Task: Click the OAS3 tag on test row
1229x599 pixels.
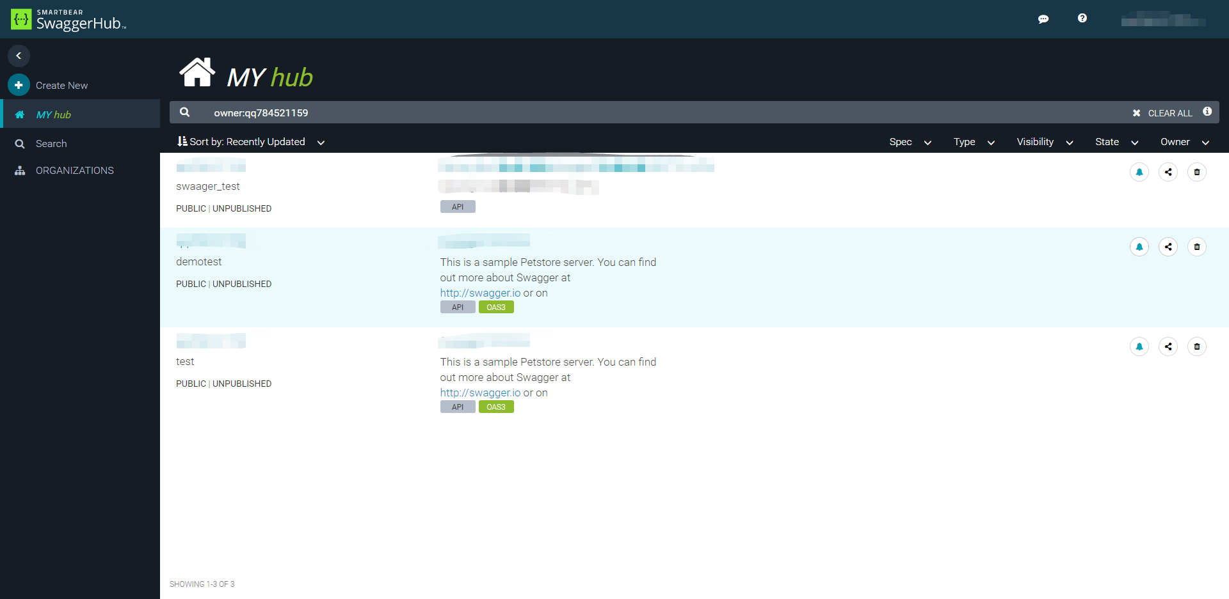Action: coord(496,407)
